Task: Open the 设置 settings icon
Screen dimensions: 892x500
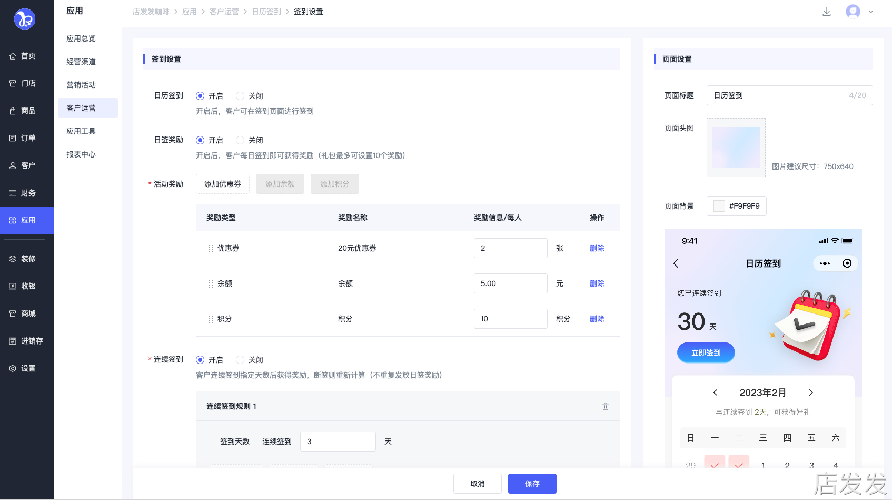Action: [x=13, y=369]
